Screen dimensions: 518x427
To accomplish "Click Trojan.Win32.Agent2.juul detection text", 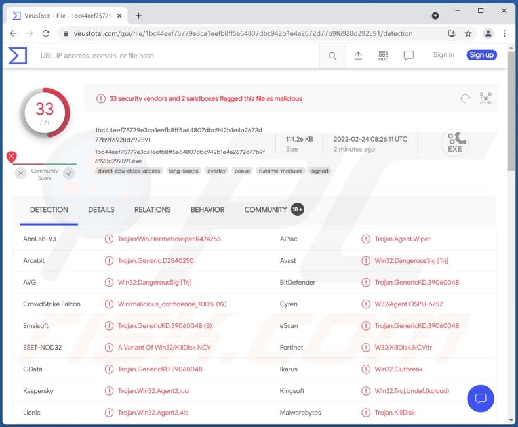I will pos(154,391).
